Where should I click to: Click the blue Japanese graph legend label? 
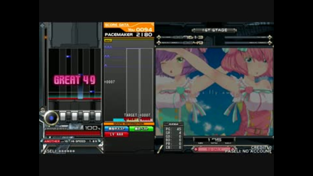pos(116,129)
